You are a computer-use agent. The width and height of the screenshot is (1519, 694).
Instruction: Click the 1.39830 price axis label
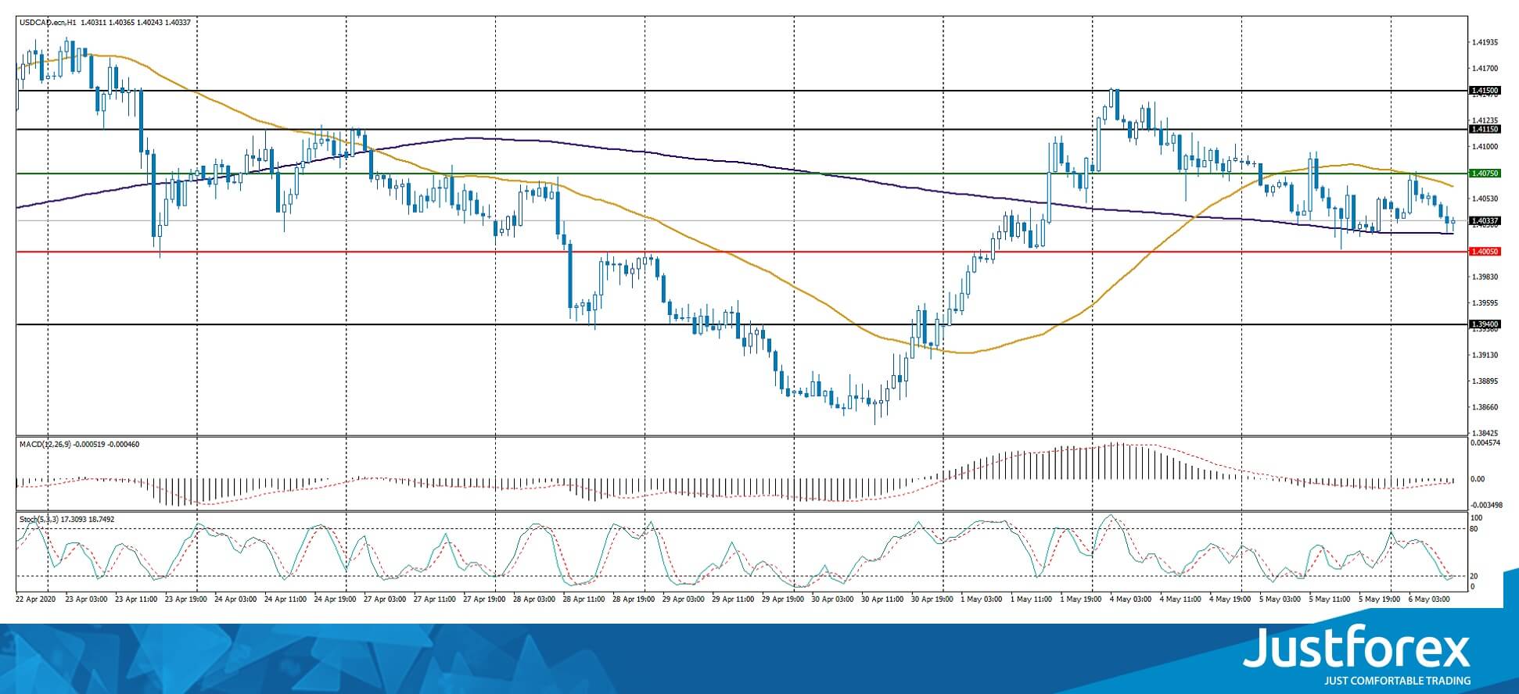pyautogui.click(x=1485, y=277)
